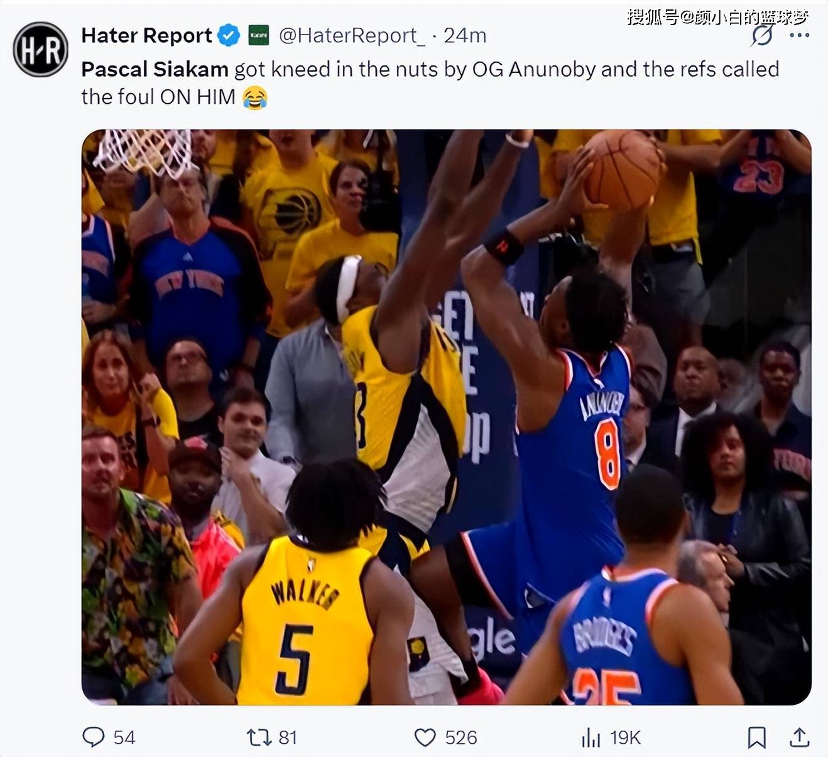Click the 526 likes count
The width and height of the screenshot is (828, 757).
461,738
